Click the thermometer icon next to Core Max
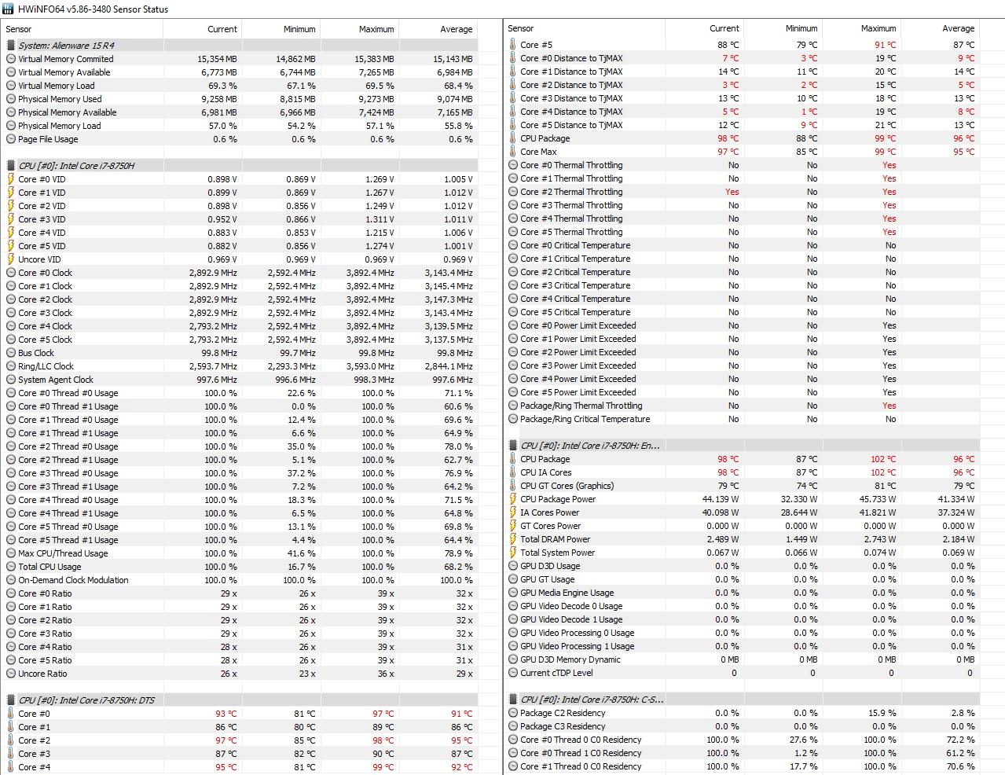1005x775 pixels. coord(513,152)
